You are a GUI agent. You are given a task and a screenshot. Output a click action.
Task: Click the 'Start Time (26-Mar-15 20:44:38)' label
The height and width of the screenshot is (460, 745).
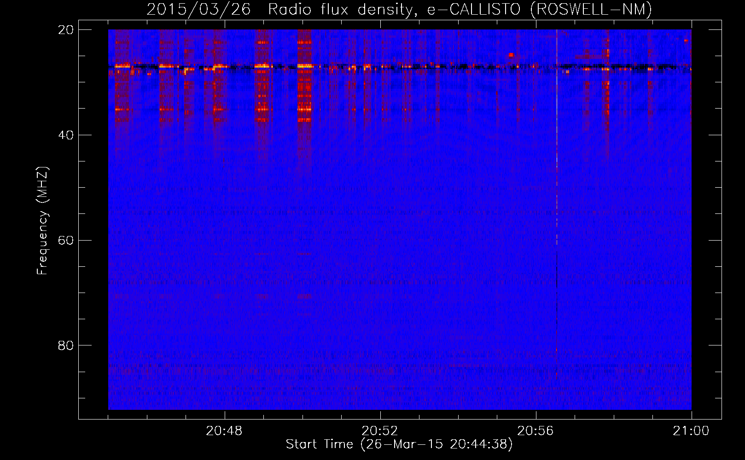[399, 444]
